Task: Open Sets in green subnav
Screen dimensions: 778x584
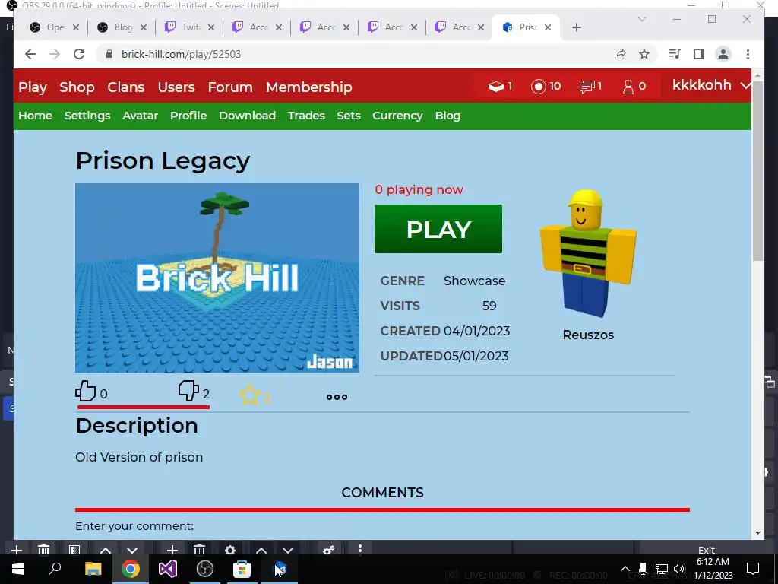Action: coord(348,116)
